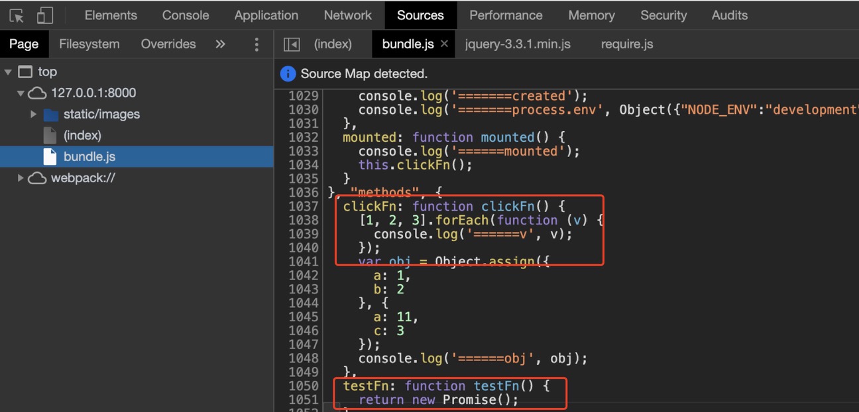
Task: Open the Network panel tab
Action: (x=347, y=15)
